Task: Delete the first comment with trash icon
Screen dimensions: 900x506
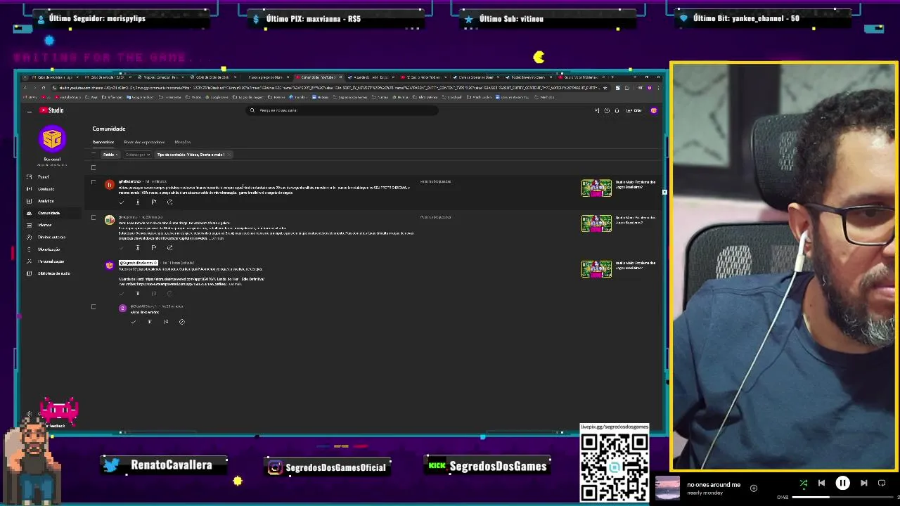Action: [x=138, y=202]
